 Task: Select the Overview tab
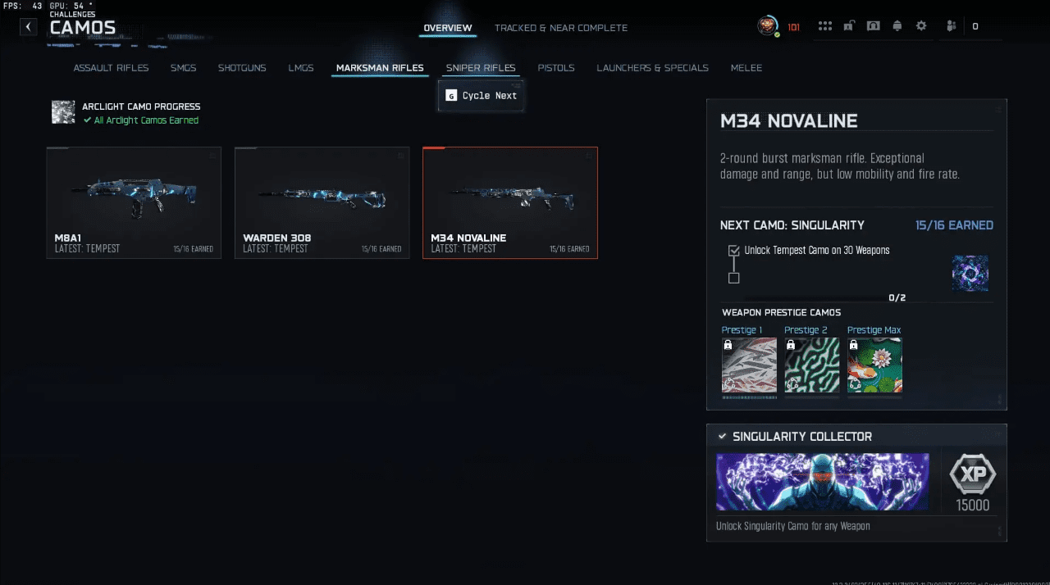click(x=448, y=28)
